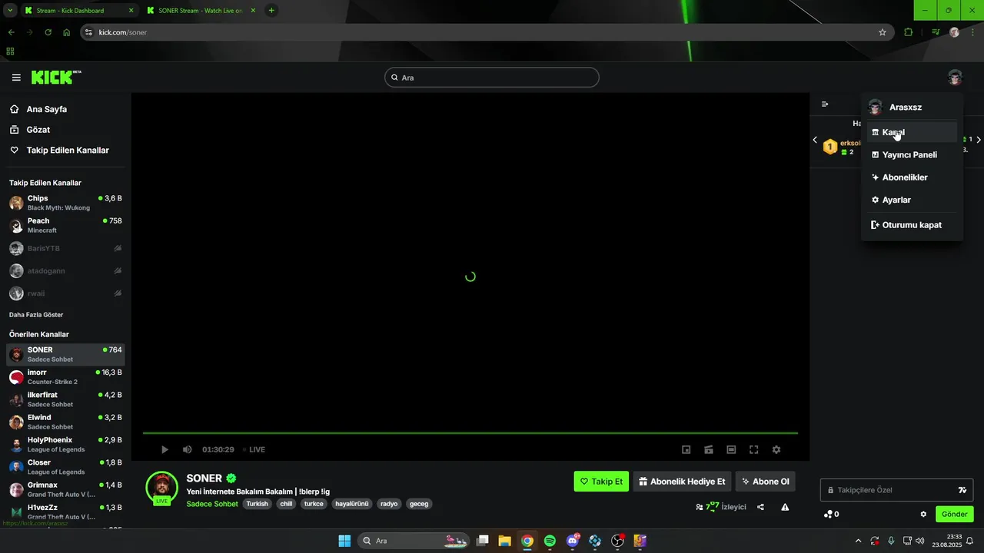This screenshot has width=984, height=553.
Task: Choose Oturumu kapat to log out
Action: (x=912, y=225)
